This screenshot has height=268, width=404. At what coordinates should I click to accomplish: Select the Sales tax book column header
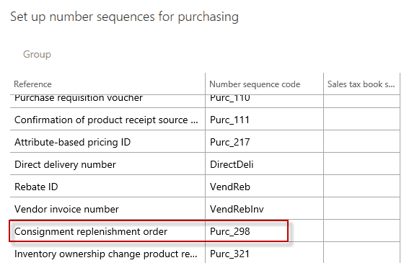(x=361, y=84)
